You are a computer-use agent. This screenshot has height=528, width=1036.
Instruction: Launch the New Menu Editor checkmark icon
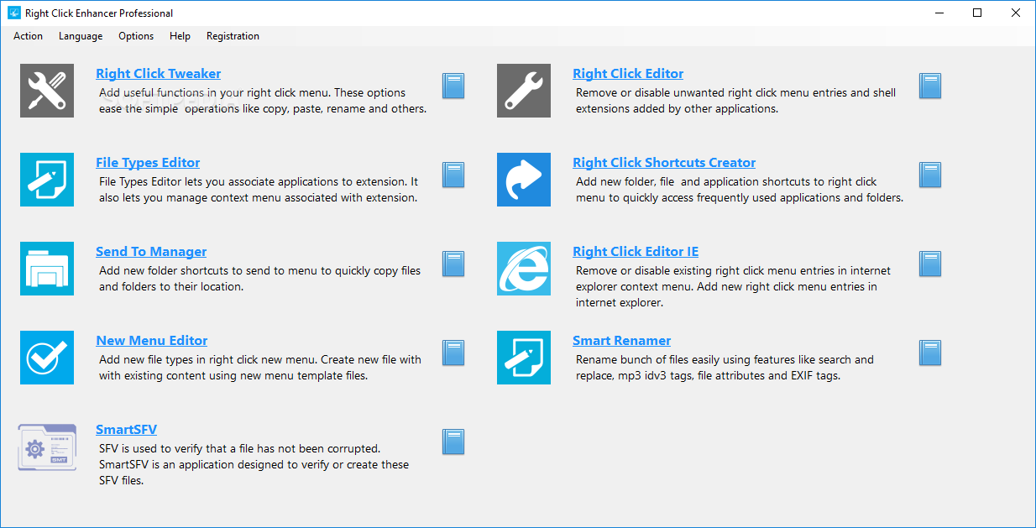tap(47, 358)
